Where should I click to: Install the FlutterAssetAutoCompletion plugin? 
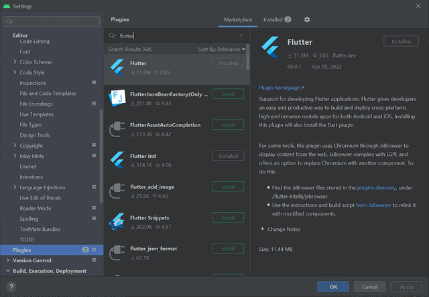(x=228, y=125)
